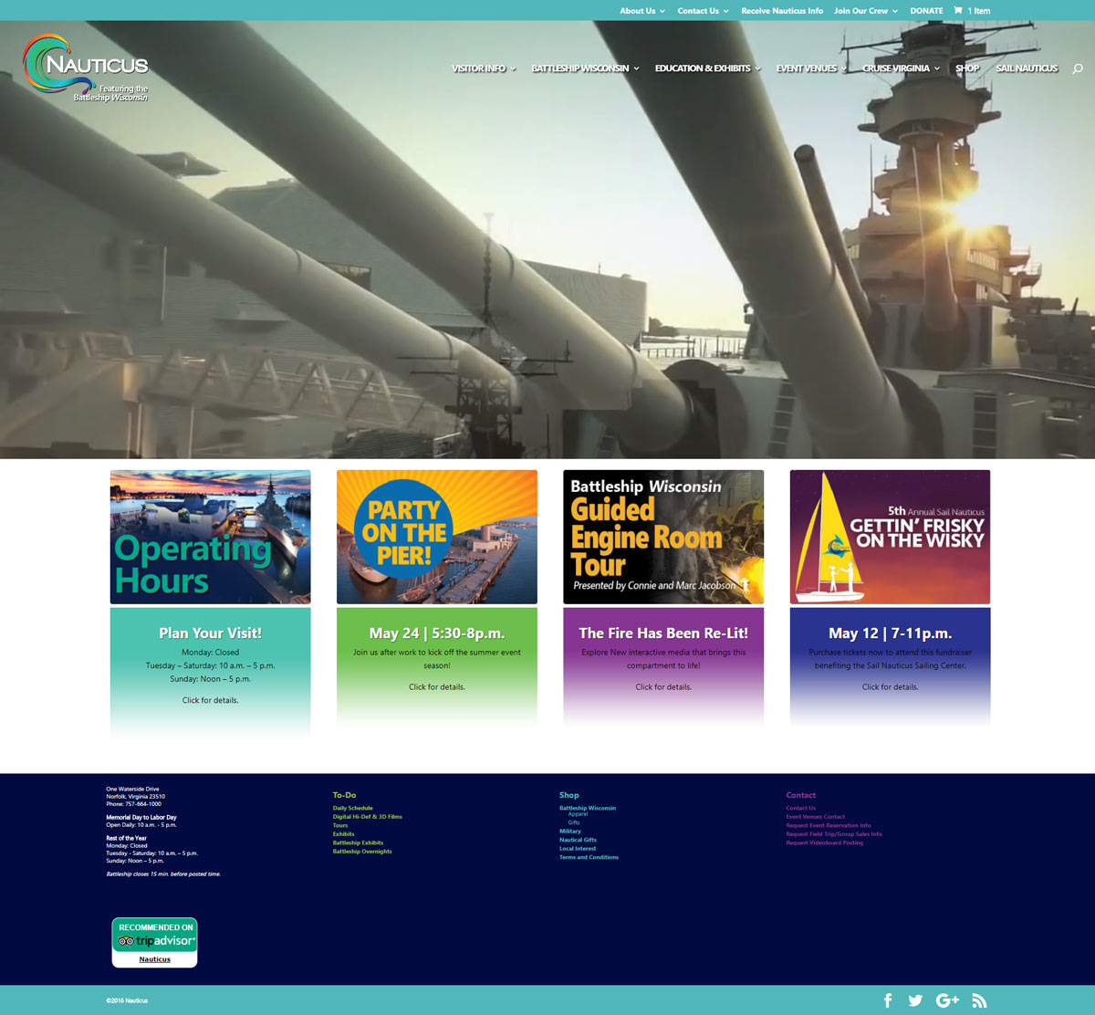
Task: Open the Military footer link
Action: [570, 832]
